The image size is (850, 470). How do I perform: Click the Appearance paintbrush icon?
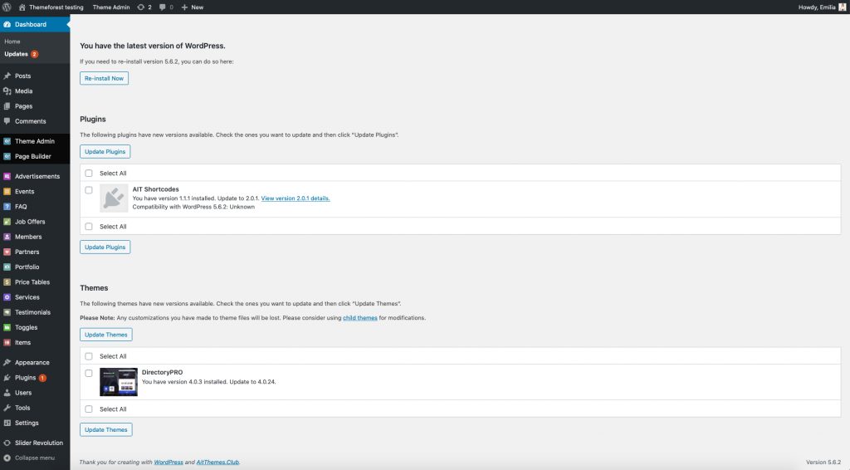[x=7, y=363]
